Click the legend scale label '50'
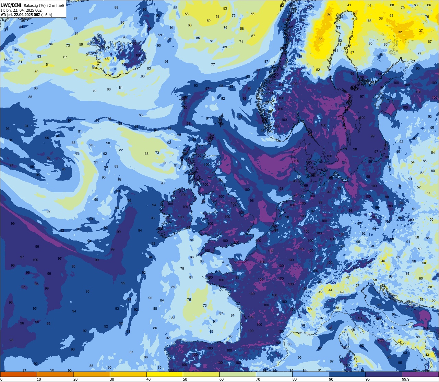Image resolution: width=439 pixels, height=382 pixels. pyautogui.click(x=185, y=379)
